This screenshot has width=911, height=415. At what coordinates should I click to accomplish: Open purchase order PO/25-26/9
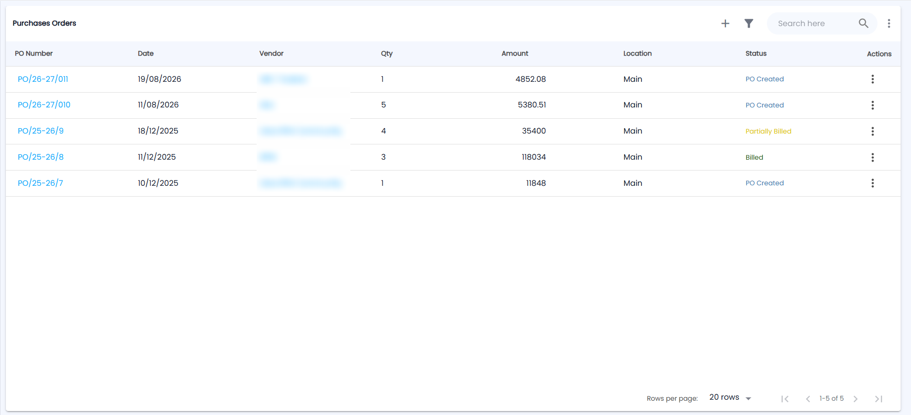tap(40, 131)
